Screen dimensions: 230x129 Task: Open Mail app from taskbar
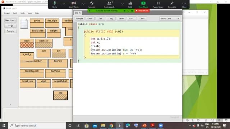point(95,126)
